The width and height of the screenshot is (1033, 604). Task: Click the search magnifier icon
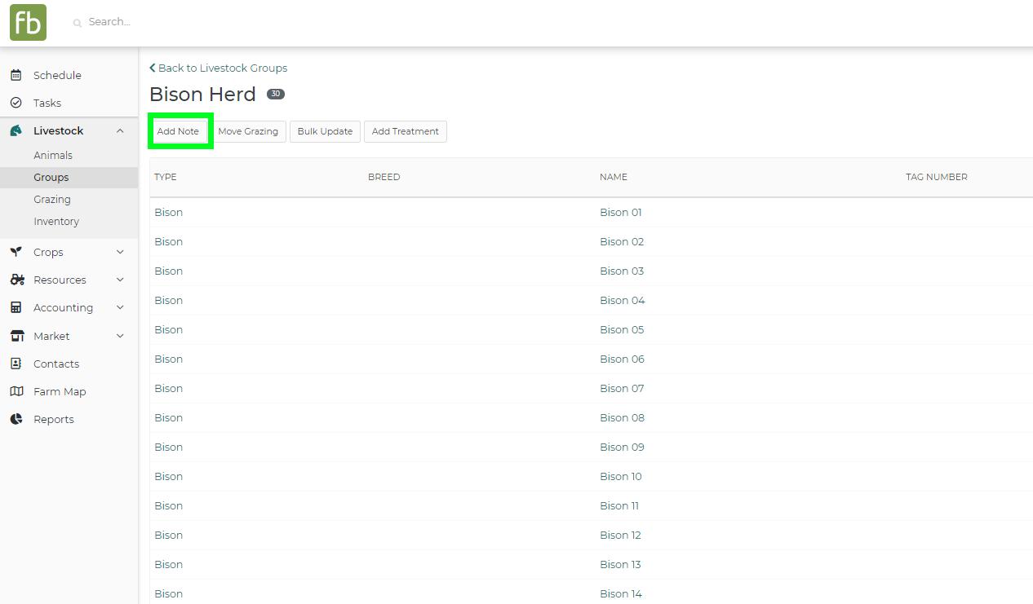(78, 23)
